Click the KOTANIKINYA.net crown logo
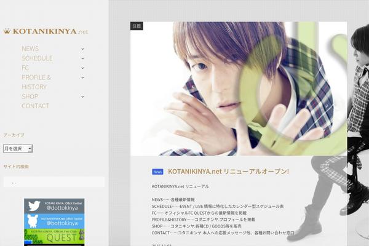This screenshot has height=246, width=369. pos(46,31)
